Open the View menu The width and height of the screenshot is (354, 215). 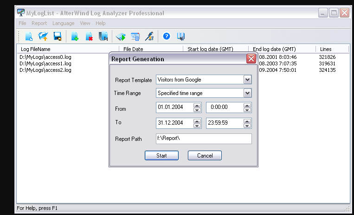pyautogui.click(x=85, y=23)
